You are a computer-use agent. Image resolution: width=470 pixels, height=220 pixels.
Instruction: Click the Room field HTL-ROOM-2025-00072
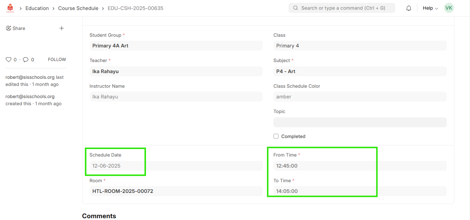(x=176, y=191)
